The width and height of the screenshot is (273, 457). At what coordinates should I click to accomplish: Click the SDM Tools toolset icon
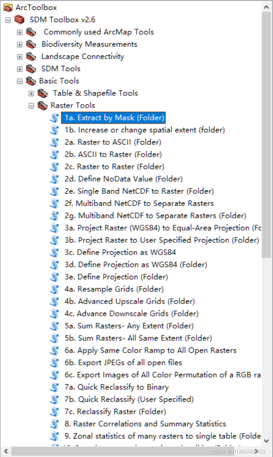click(31, 69)
